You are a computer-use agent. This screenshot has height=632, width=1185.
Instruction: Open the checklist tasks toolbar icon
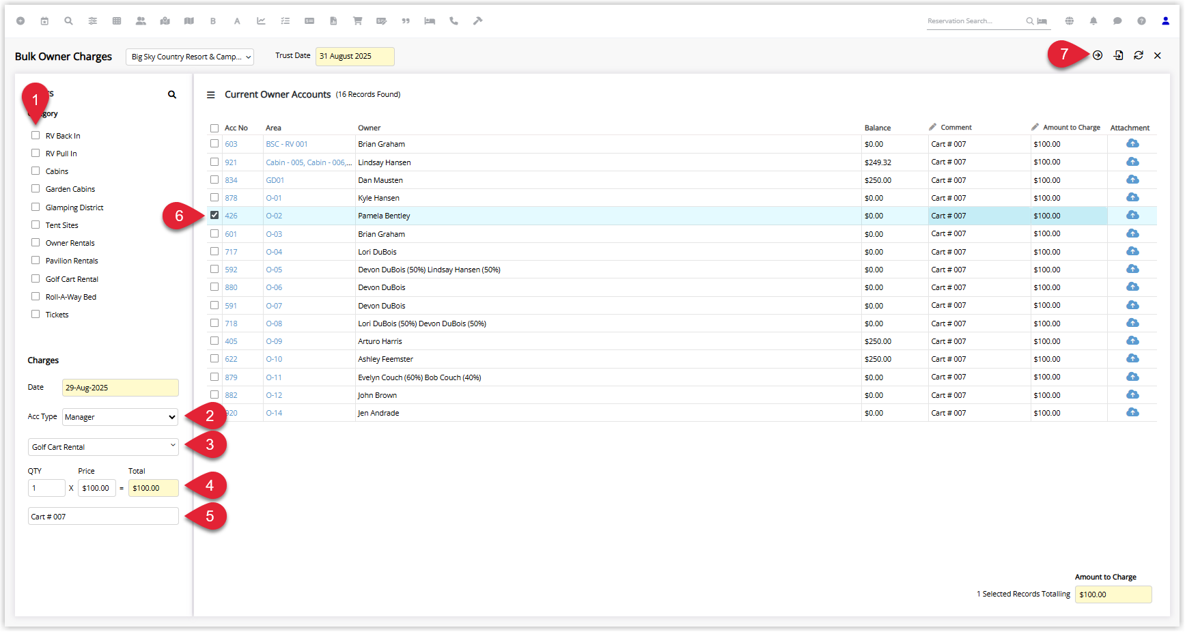tap(285, 21)
